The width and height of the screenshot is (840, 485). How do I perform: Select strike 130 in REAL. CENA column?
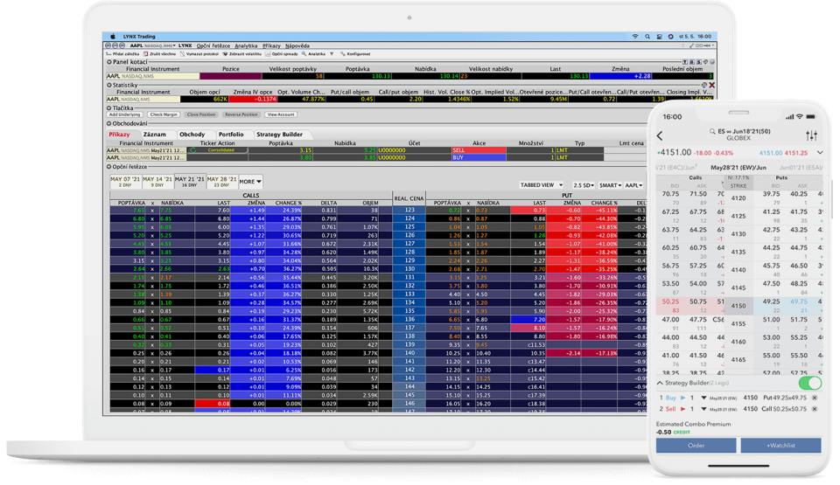tap(409, 269)
